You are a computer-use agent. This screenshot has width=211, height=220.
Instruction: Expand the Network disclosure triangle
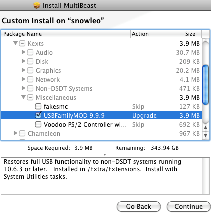coord(23,79)
